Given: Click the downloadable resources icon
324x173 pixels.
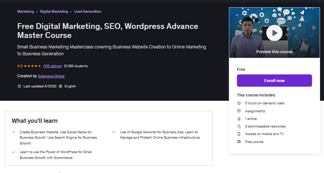Looking at the screenshot, I should (239, 126).
